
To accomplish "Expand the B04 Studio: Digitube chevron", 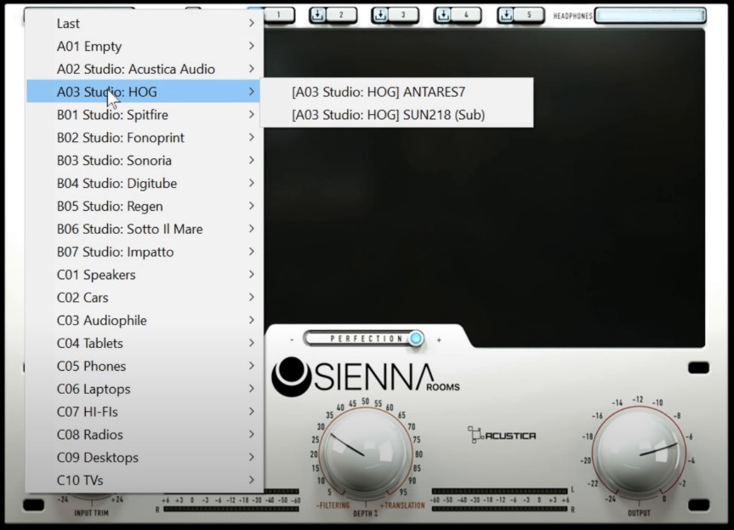I will click(x=252, y=183).
